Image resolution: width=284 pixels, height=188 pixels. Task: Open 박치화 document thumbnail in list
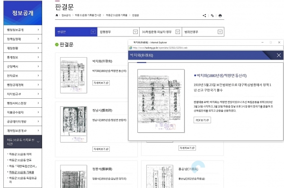(x=73, y=75)
